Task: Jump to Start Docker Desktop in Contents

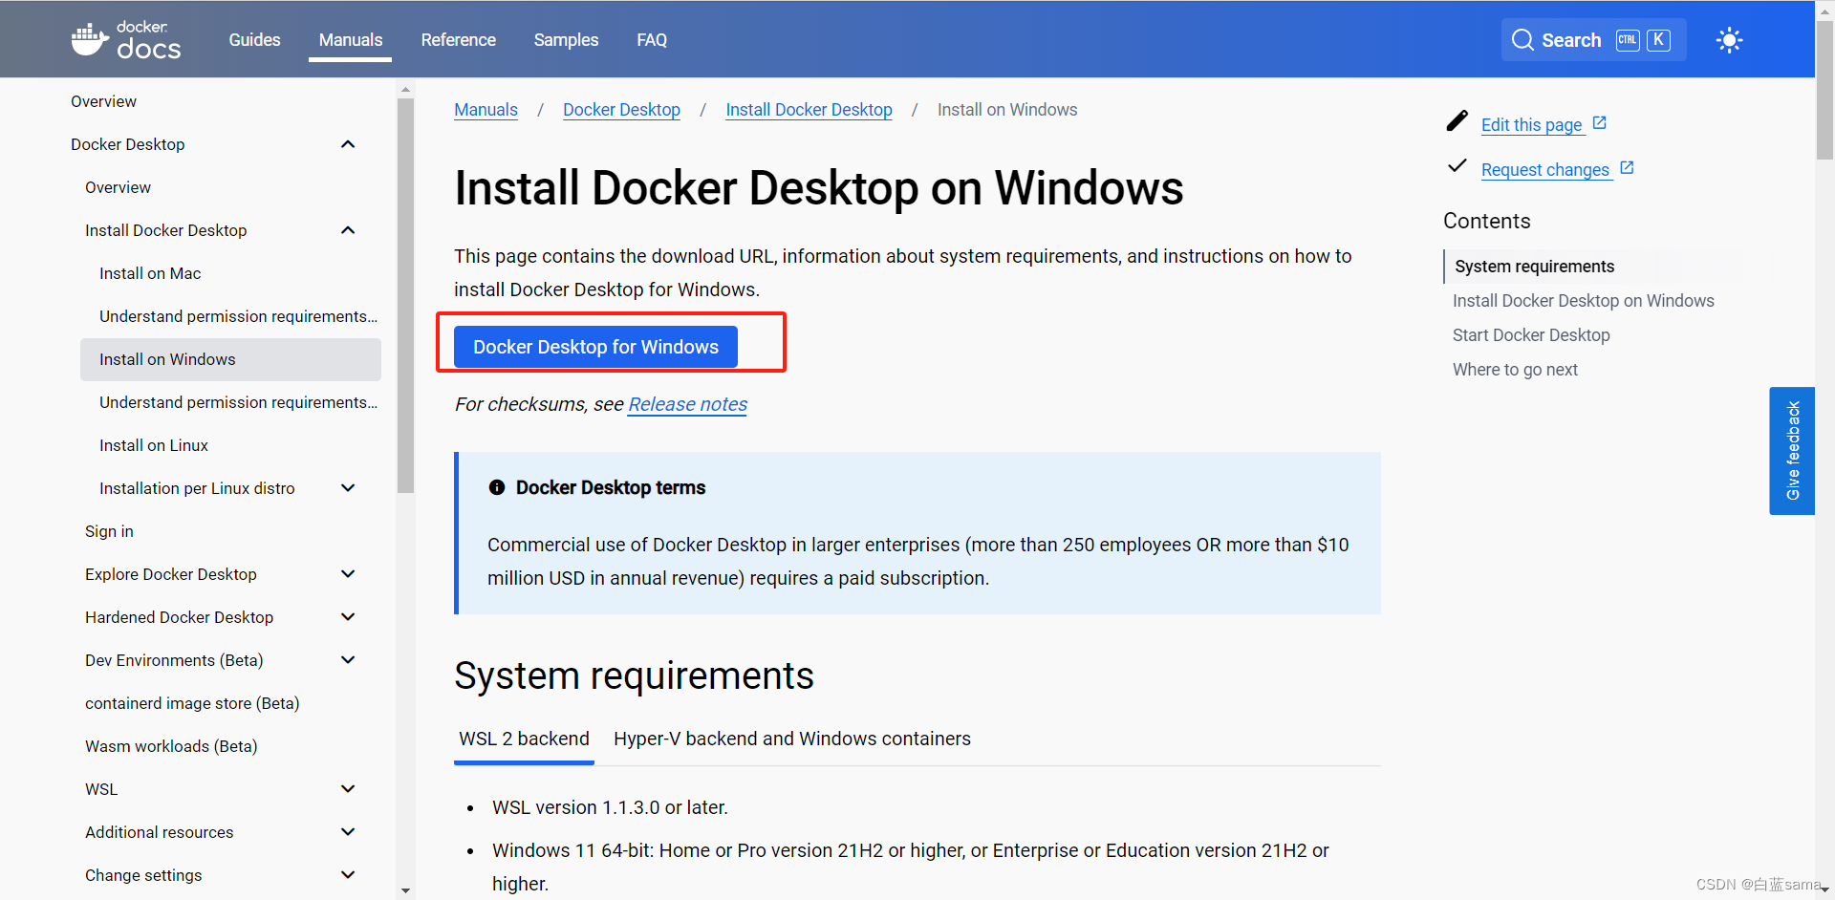Action: click(1531, 335)
